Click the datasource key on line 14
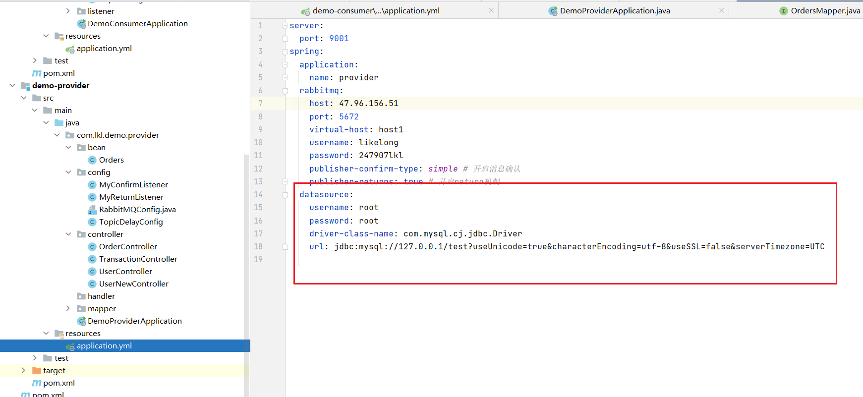 324,195
